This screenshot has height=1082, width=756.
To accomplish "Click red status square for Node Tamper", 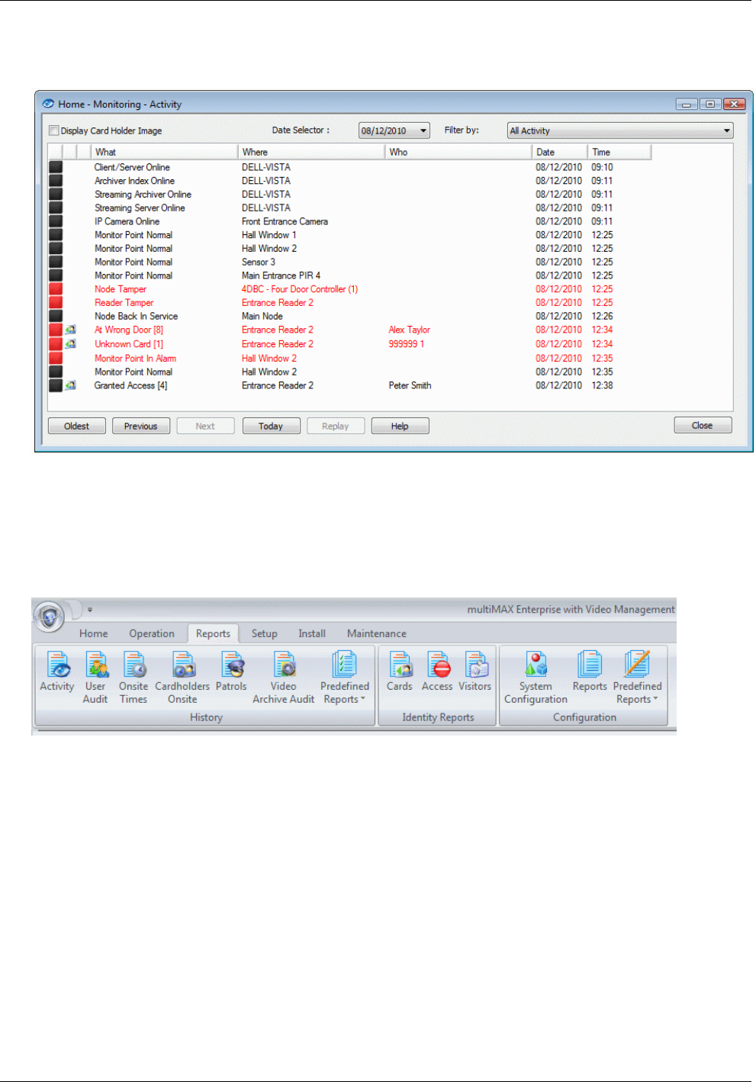I will click(x=56, y=289).
